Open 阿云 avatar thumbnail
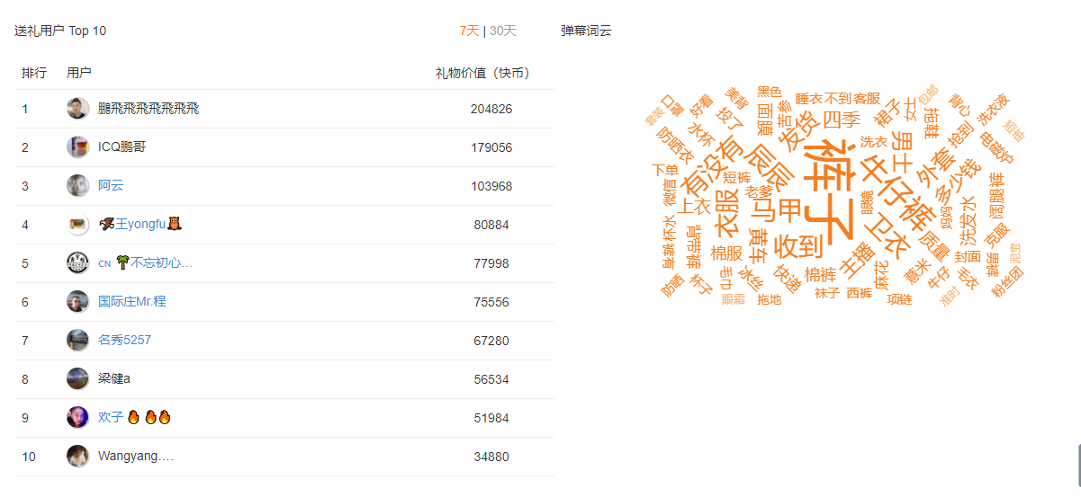Screen dimensions: 1081x497 coord(77,186)
